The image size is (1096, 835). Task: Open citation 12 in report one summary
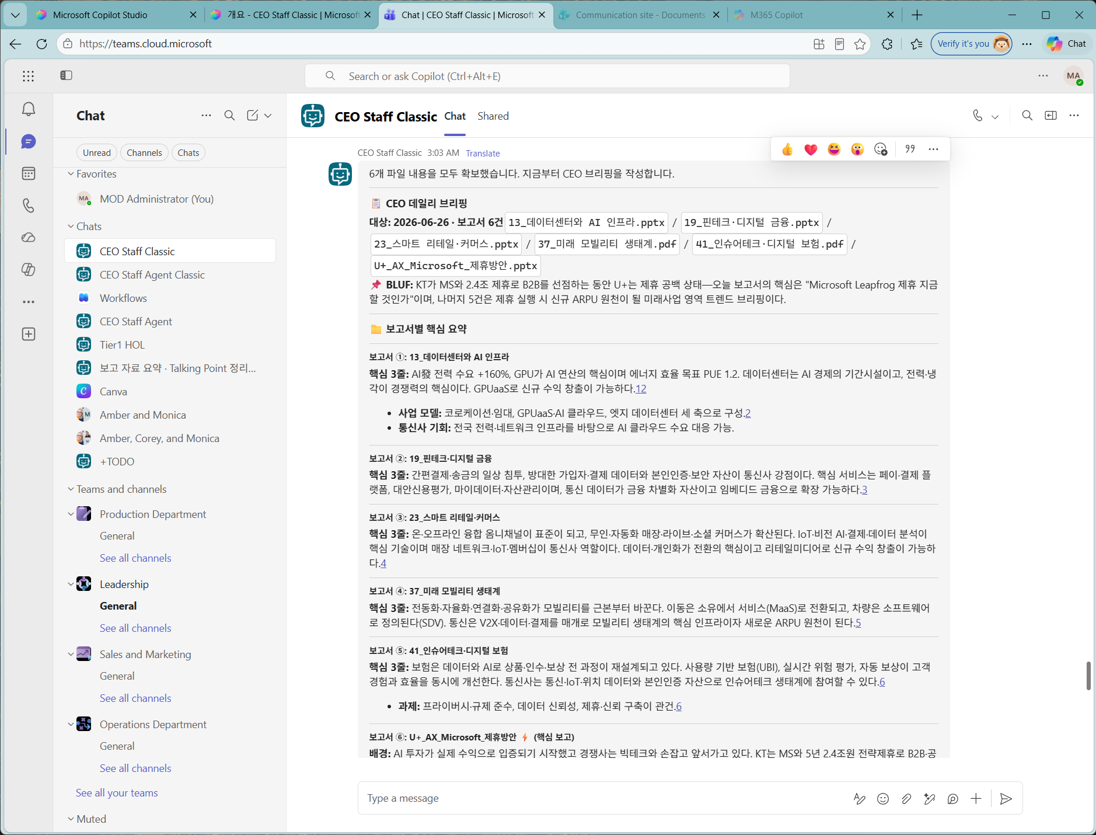pos(641,389)
